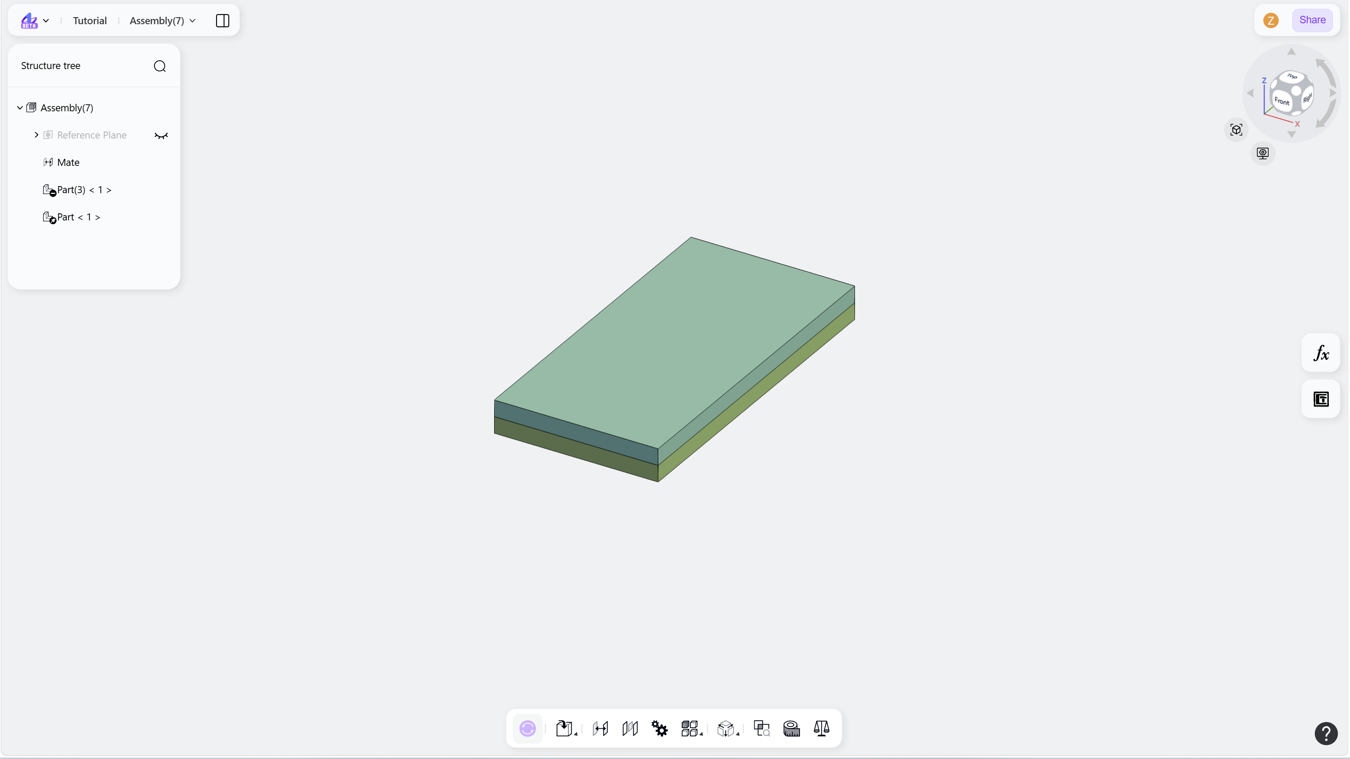
Task: Click the app logo with BETA badge
Action: click(x=29, y=20)
